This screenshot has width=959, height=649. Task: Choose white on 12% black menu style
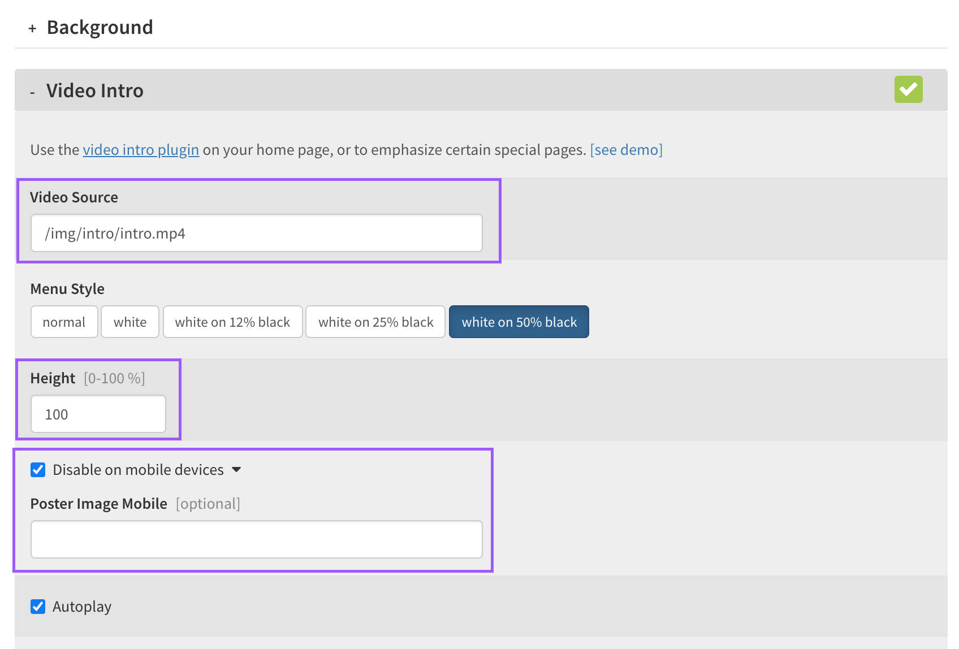(232, 322)
